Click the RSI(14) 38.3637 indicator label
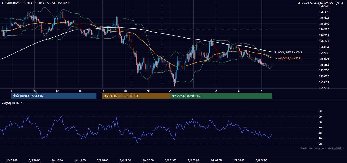This screenshot has height=163, width=347. click(12, 103)
